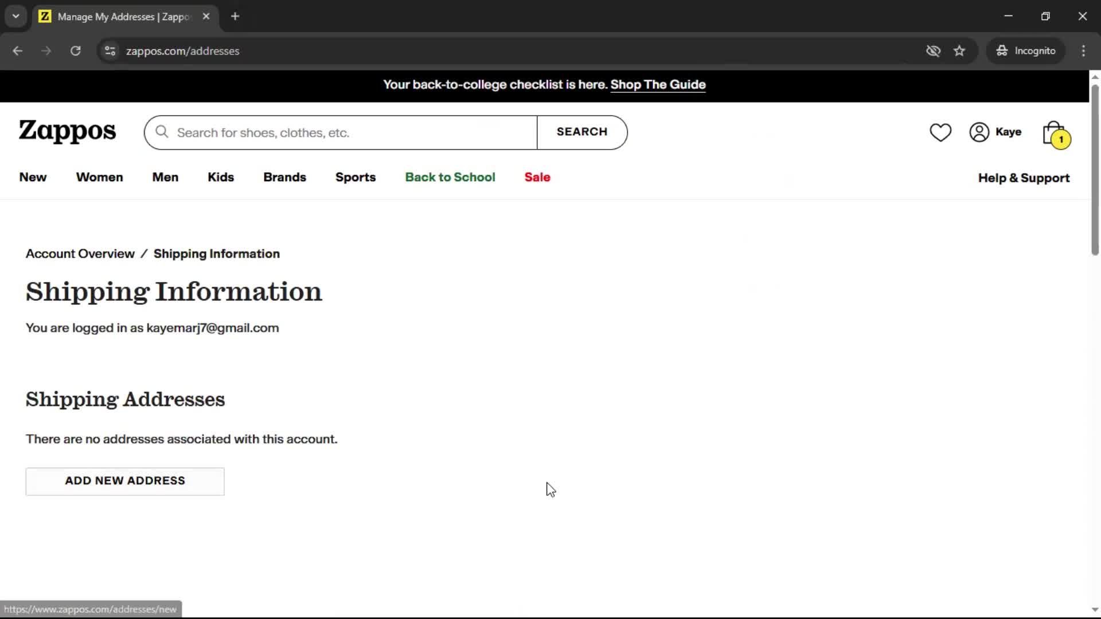The width and height of the screenshot is (1101, 619).
Task: Click the Zappos logo
Action: tap(67, 131)
